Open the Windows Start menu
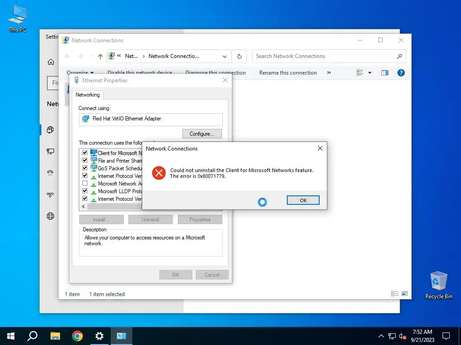Screen dimensions: 461x345 11,336
